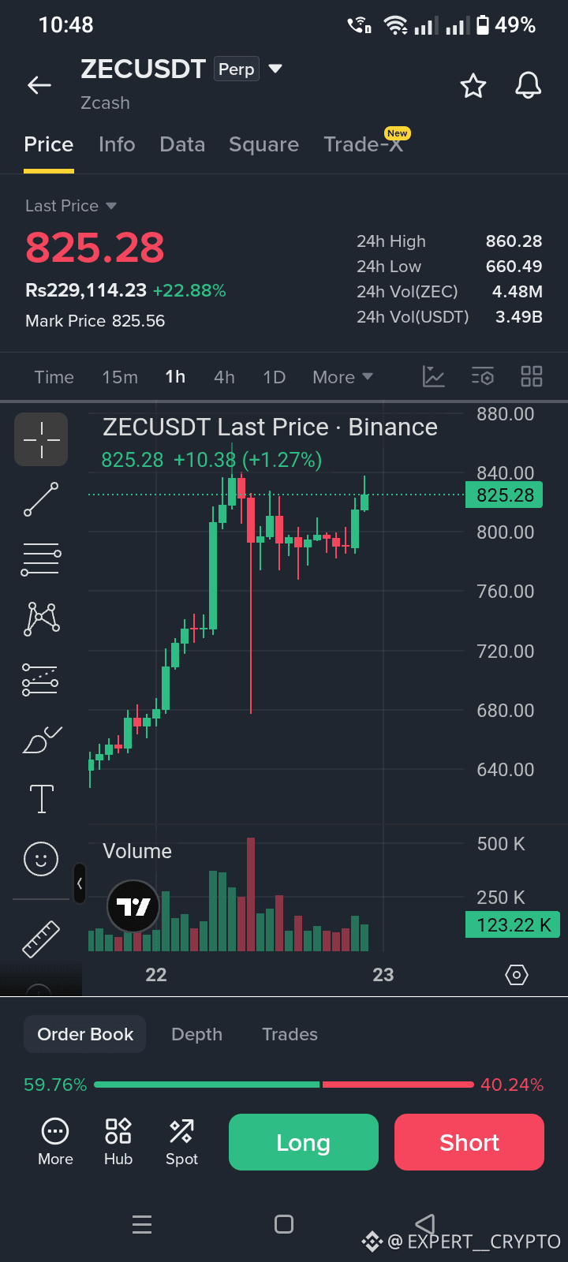The height and width of the screenshot is (1262, 568).
Task: Click the Rs229,114.23 converted price
Action: [x=86, y=290]
